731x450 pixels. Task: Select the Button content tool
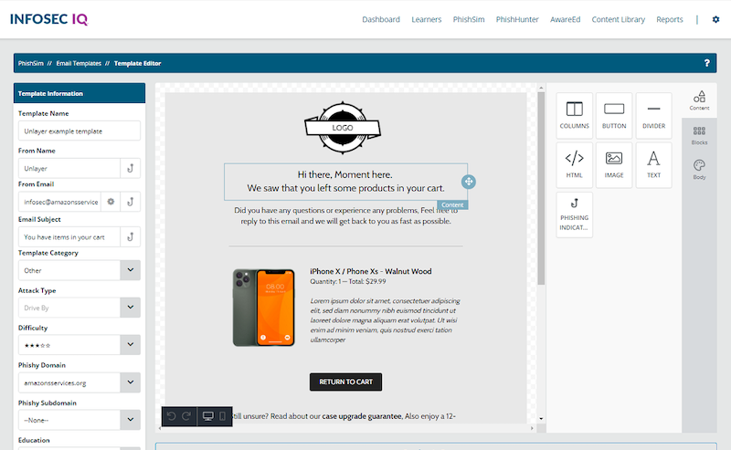coord(614,116)
